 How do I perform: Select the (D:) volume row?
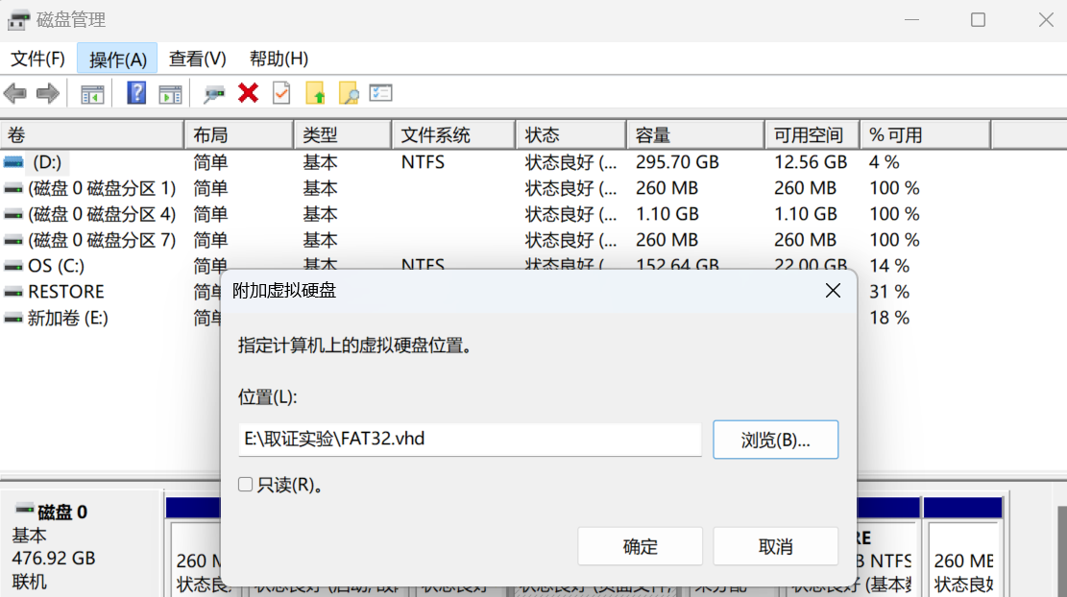pos(47,162)
